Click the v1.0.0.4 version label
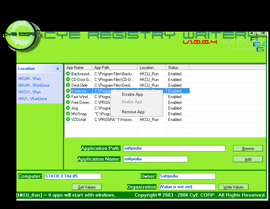 (200, 42)
